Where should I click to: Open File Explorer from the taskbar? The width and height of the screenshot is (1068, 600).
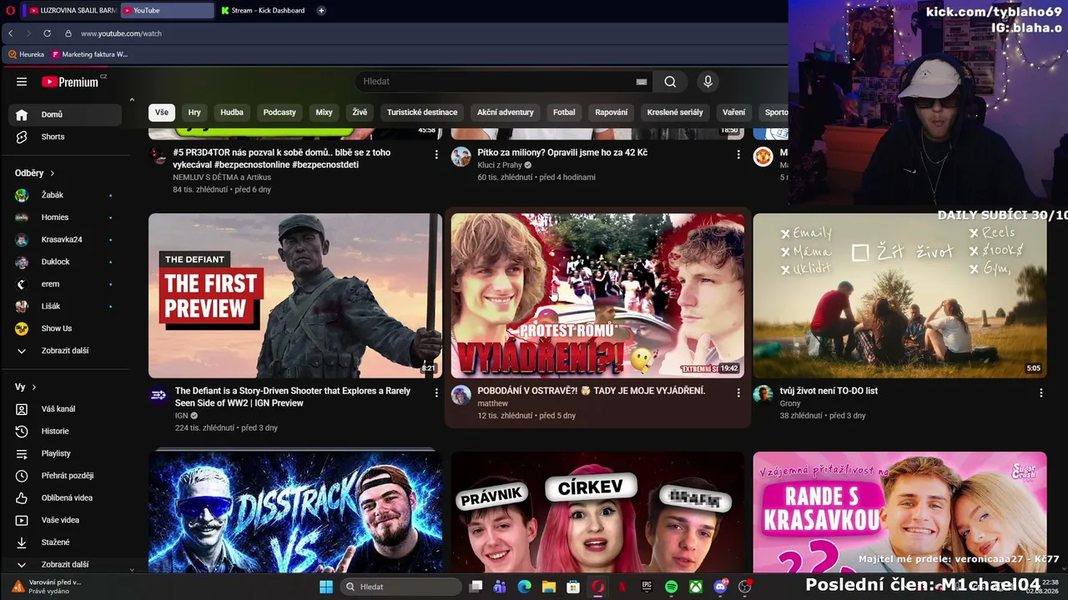pyautogui.click(x=548, y=587)
